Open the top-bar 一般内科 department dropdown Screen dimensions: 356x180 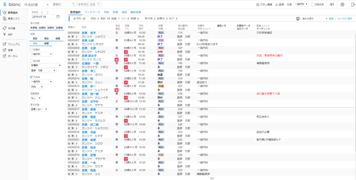(x=301, y=4)
